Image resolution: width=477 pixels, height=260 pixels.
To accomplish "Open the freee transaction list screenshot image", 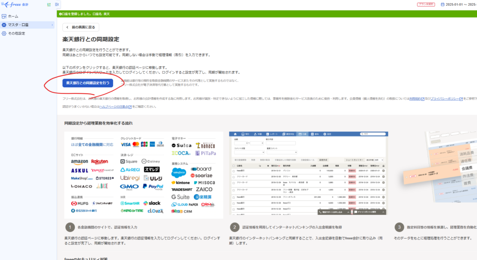I will pos(308,173).
